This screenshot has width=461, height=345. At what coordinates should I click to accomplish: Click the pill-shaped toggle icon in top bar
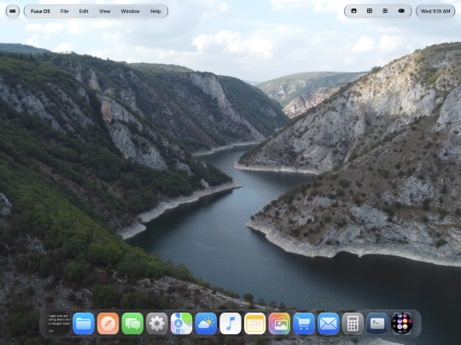click(x=401, y=11)
